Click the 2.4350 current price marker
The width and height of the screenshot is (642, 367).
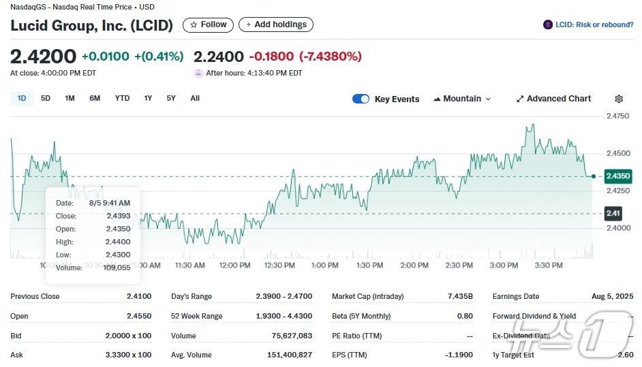click(x=618, y=176)
